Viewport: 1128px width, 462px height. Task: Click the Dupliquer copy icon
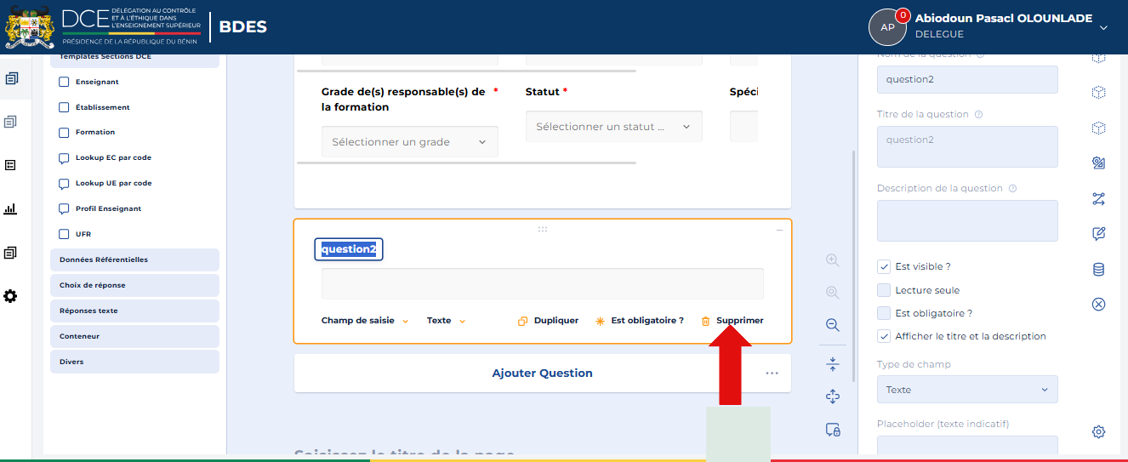[522, 321]
